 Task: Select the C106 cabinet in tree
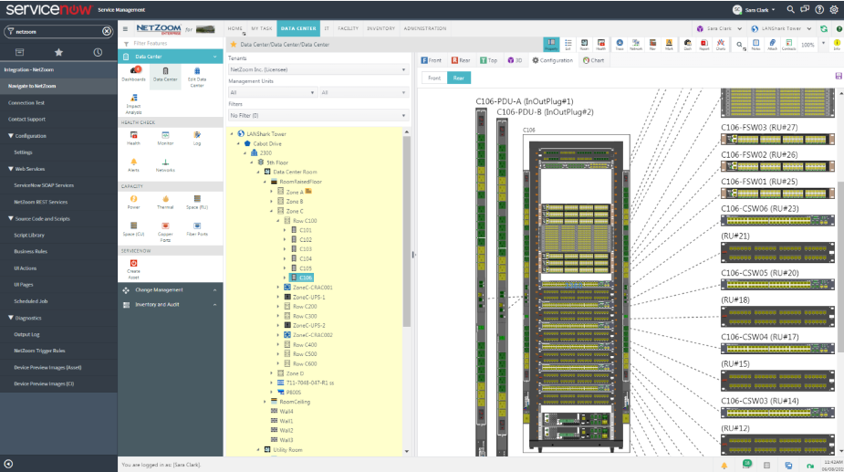click(x=302, y=278)
